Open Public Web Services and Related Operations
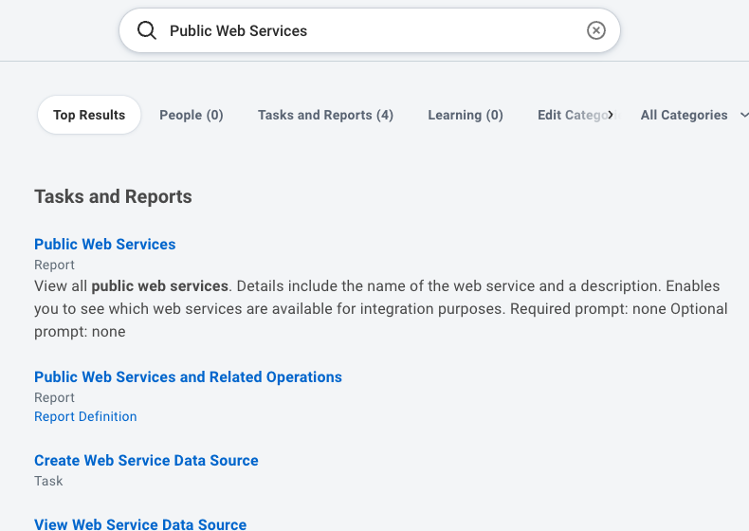The height and width of the screenshot is (531, 749). pos(189,377)
